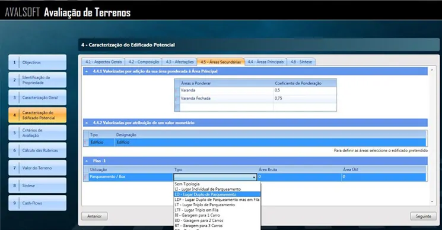Switch to 4.2 - Composição tab

tap(144, 62)
